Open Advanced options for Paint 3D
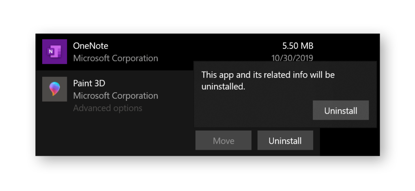This screenshot has height=191, width=415. click(x=108, y=108)
